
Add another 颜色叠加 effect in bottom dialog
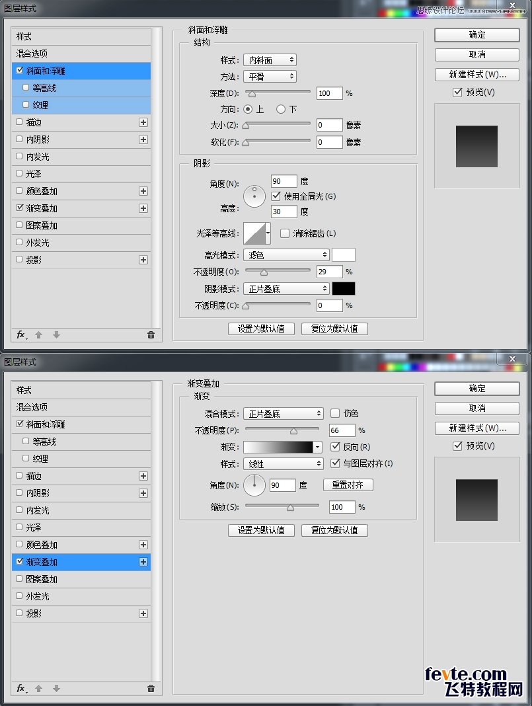(x=143, y=545)
